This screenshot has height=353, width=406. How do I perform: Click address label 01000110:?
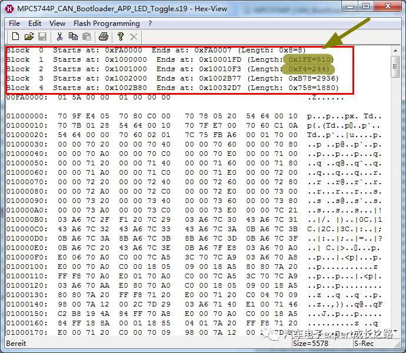coord(27,276)
